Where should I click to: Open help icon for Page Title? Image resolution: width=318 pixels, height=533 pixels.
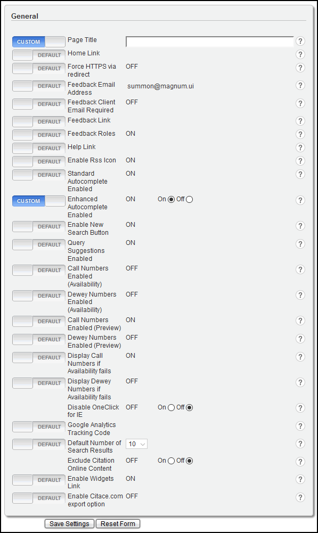300,41
